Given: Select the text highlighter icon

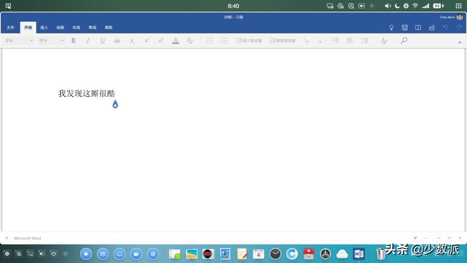Looking at the screenshot, I should pyautogui.click(x=161, y=41).
